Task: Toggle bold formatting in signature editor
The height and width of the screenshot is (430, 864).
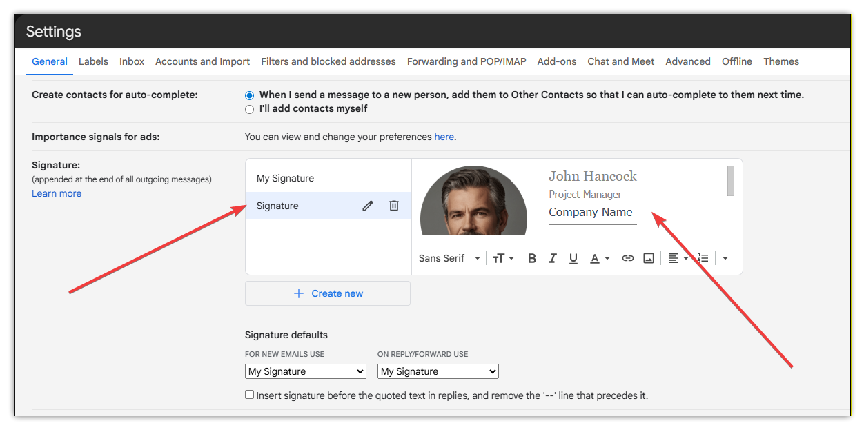Action: pos(532,258)
